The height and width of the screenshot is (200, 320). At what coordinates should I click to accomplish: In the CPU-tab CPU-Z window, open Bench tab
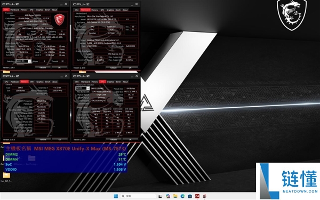tap(47, 10)
